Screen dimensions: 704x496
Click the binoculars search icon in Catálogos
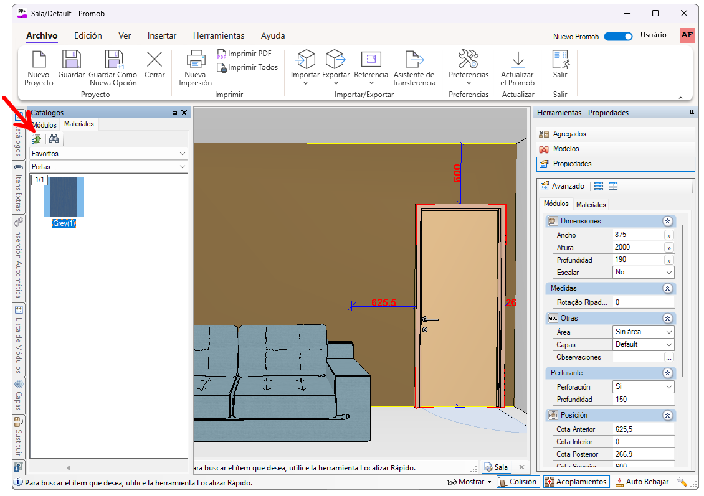tap(54, 139)
